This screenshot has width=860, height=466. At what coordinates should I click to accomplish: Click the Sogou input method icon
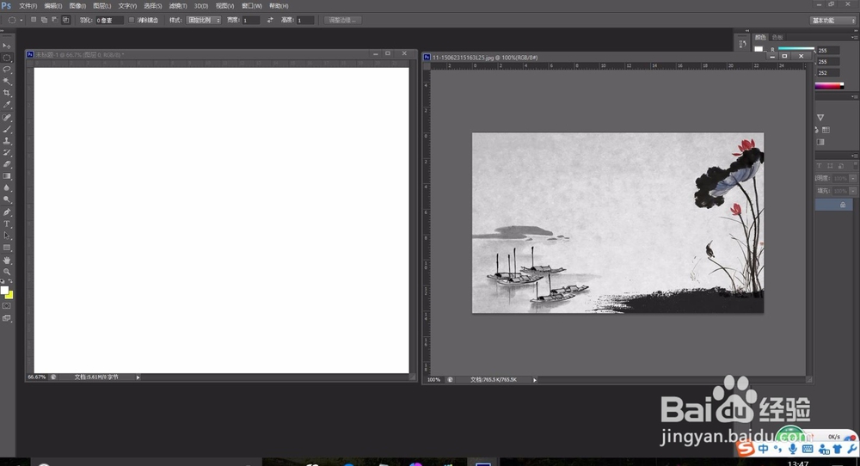746,449
